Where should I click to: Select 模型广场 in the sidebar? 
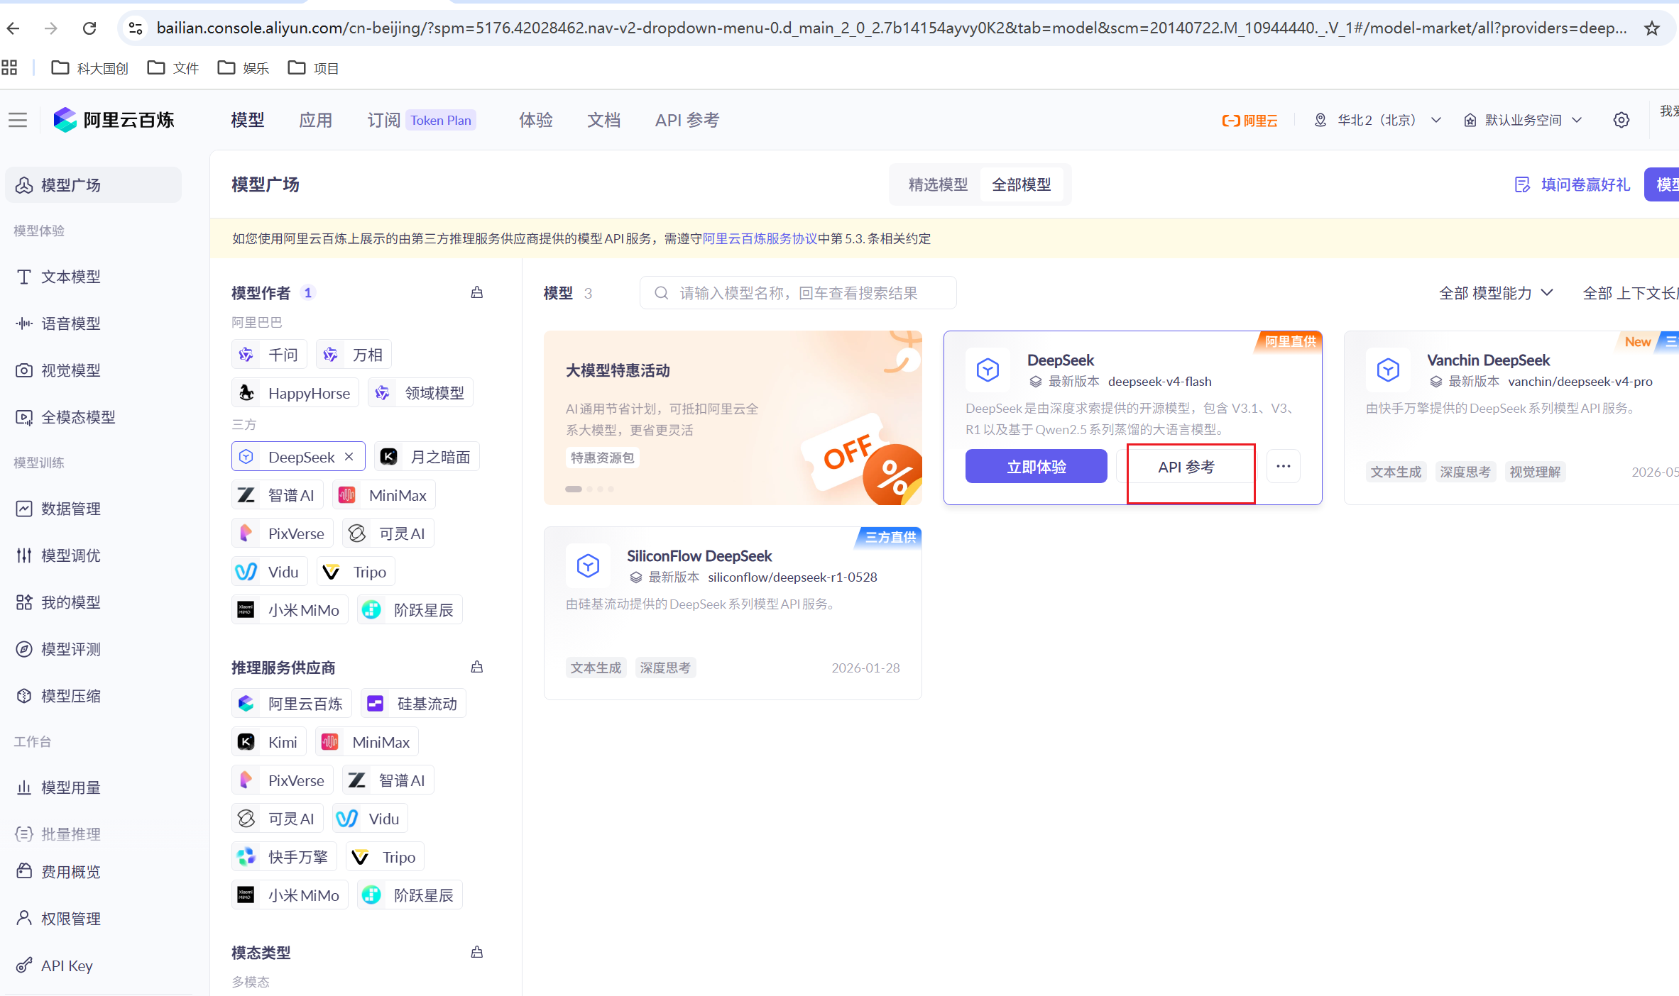pyautogui.click(x=92, y=185)
